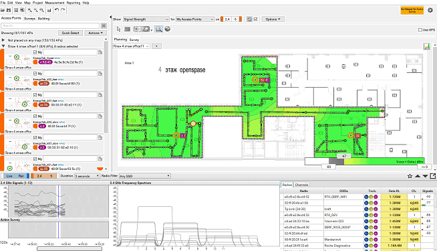Click refresh visualization icon
This screenshot has height=251, width=437.
[249, 19]
